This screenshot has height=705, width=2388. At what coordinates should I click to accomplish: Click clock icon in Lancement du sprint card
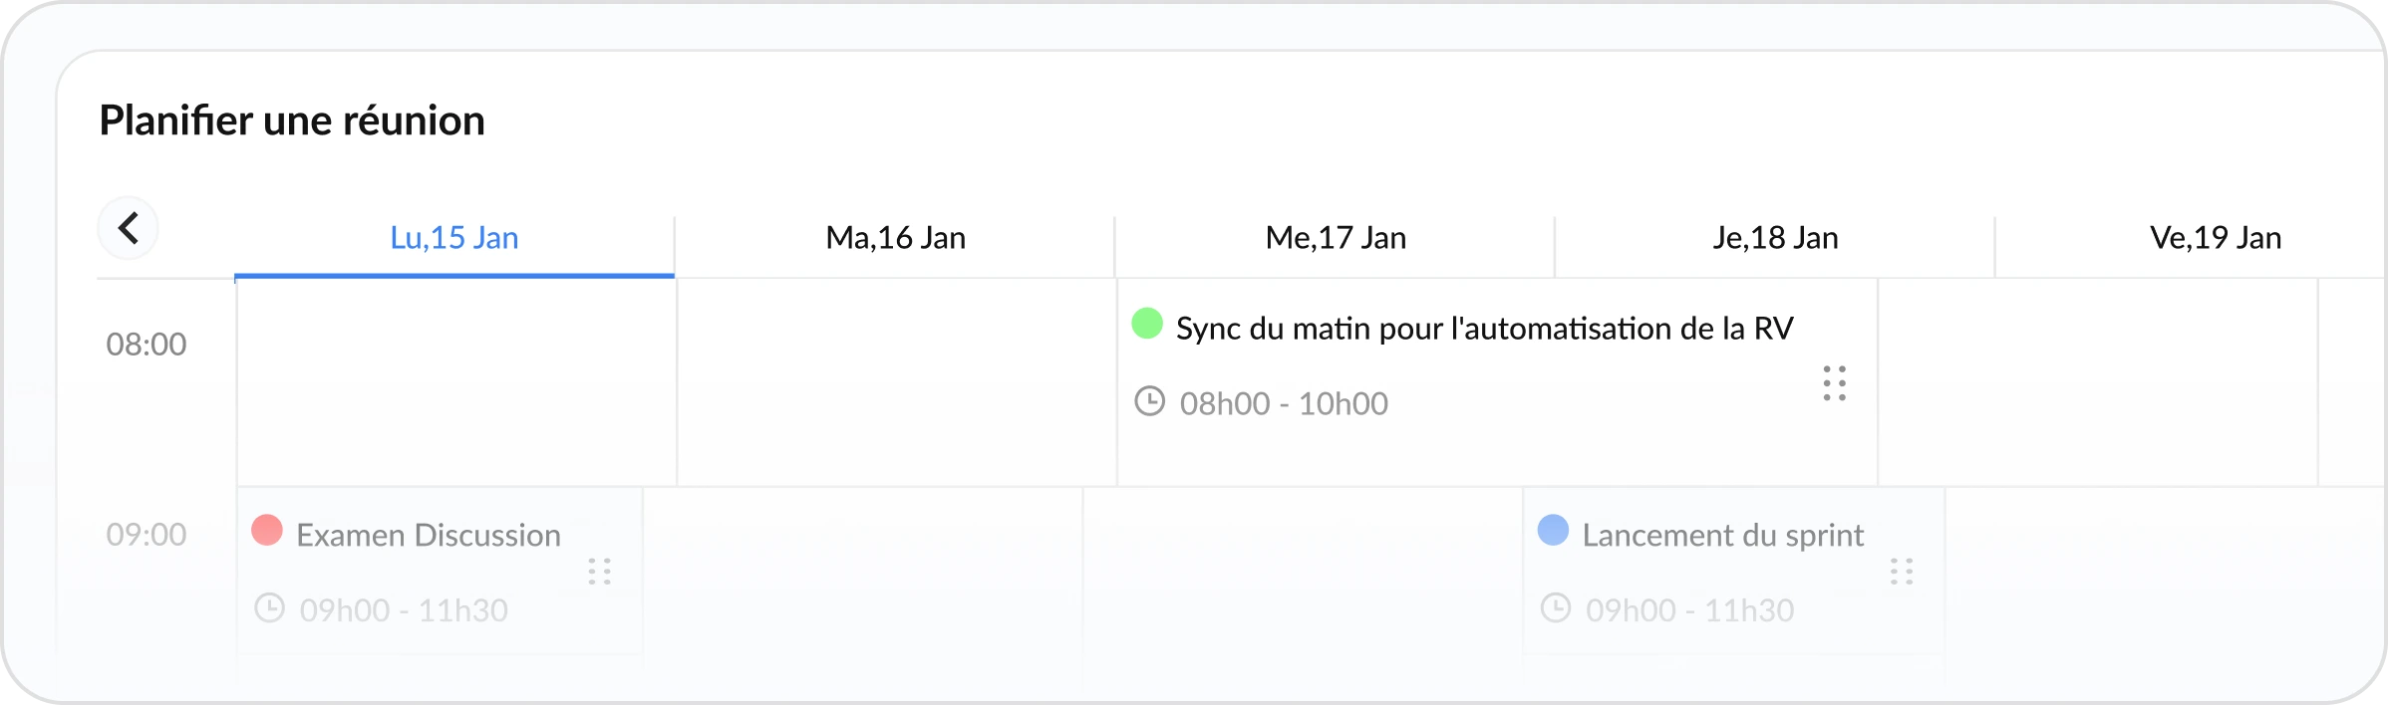pos(1555,608)
